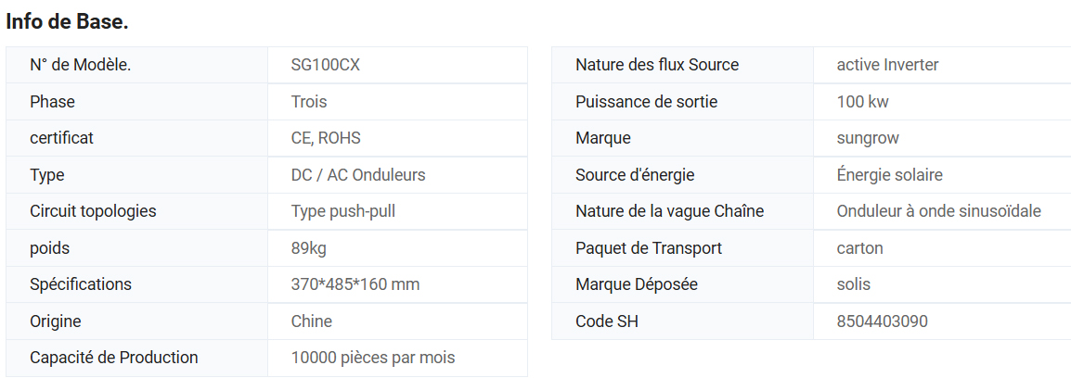Screen dimensions: 1071x378
Task: Select the 'solis' trademark value
Action: [854, 284]
